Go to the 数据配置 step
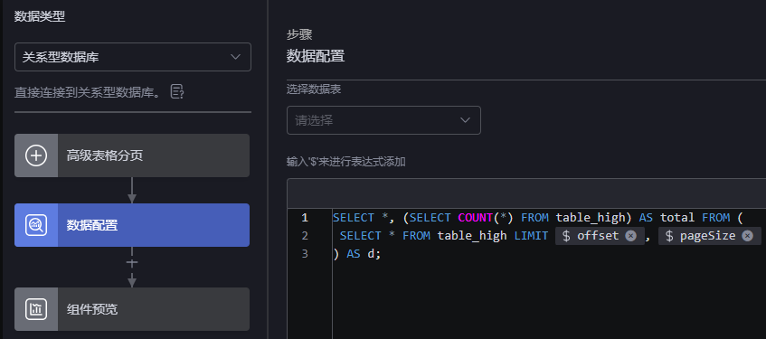Screen dimensions: 766x339 (132, 225)
